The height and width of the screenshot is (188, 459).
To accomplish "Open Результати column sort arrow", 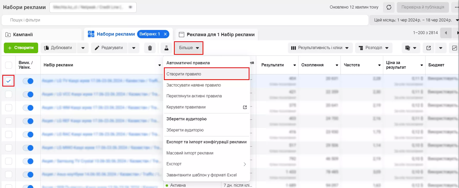I will (295, 65).
